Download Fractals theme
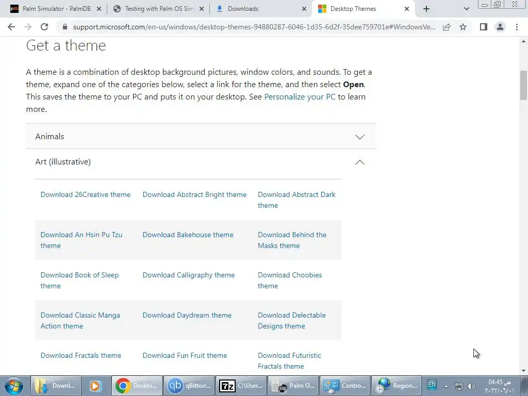 (80, 355)
